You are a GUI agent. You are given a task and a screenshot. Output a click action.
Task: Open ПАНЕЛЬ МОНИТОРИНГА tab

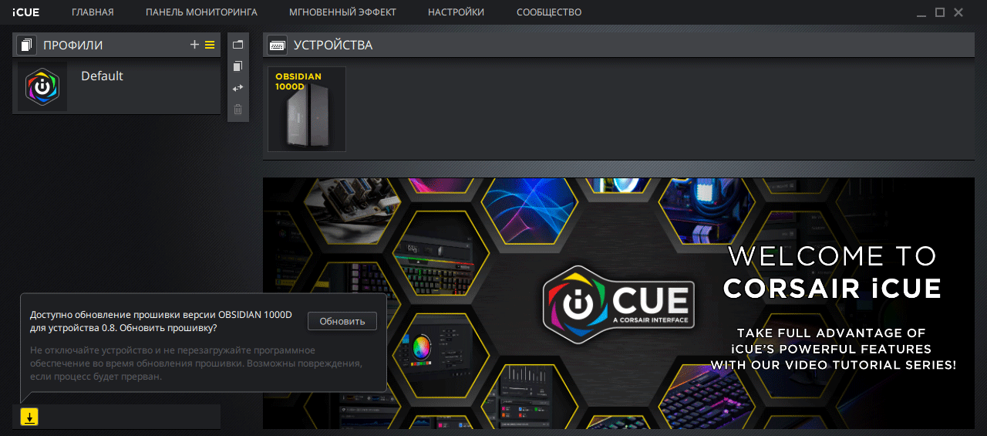201,12
